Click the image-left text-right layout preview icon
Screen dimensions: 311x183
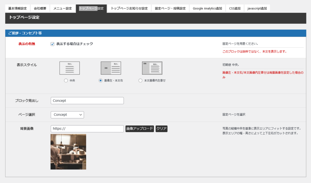click(x=111, y=68)
